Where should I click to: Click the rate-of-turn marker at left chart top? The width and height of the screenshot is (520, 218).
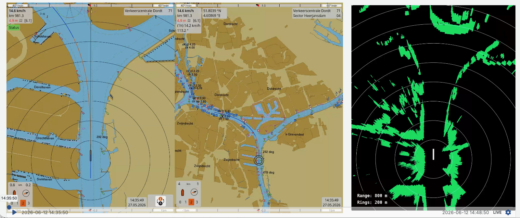tap(89, 6)
